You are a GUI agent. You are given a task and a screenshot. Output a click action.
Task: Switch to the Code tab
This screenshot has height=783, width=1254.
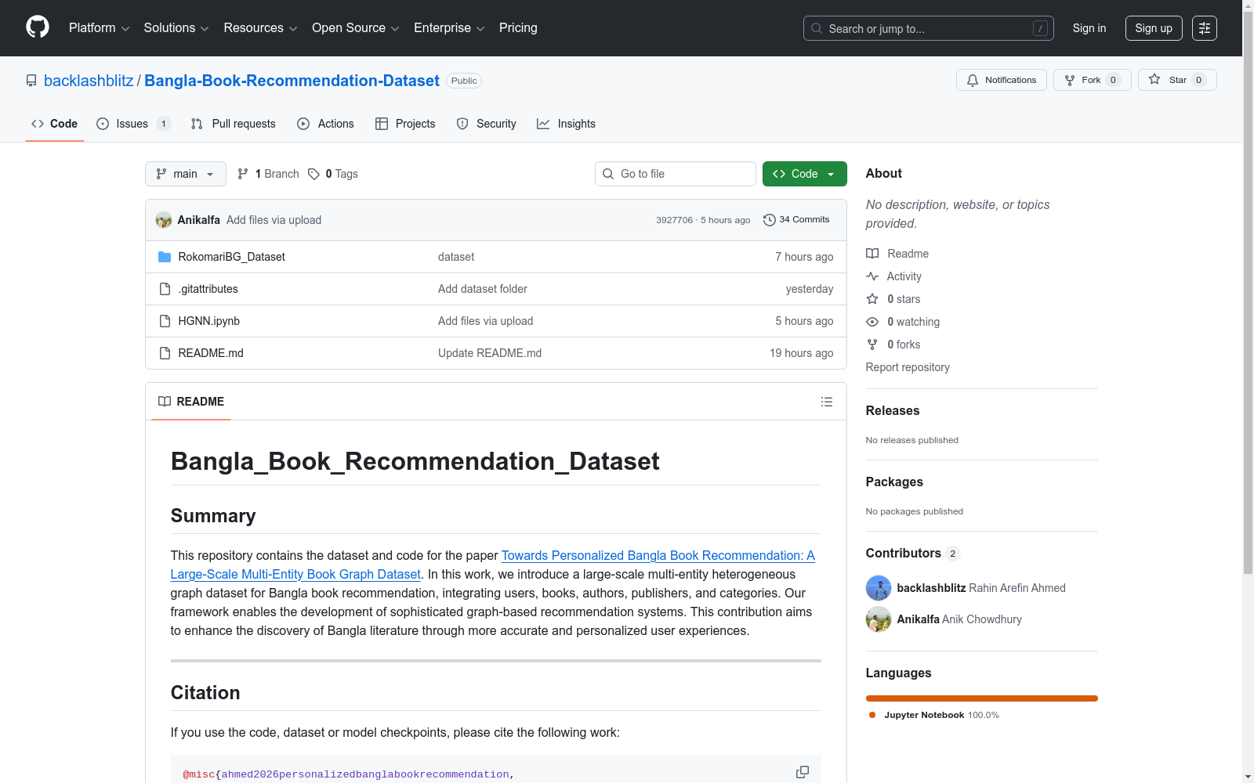55,124
